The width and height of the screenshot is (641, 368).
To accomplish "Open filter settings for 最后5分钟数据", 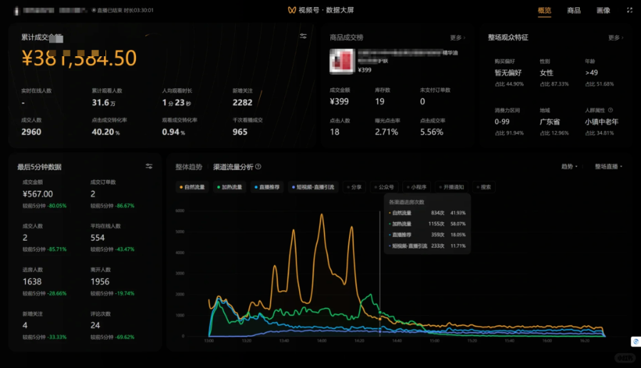I will pyautogui.click(x=149, y=167).
